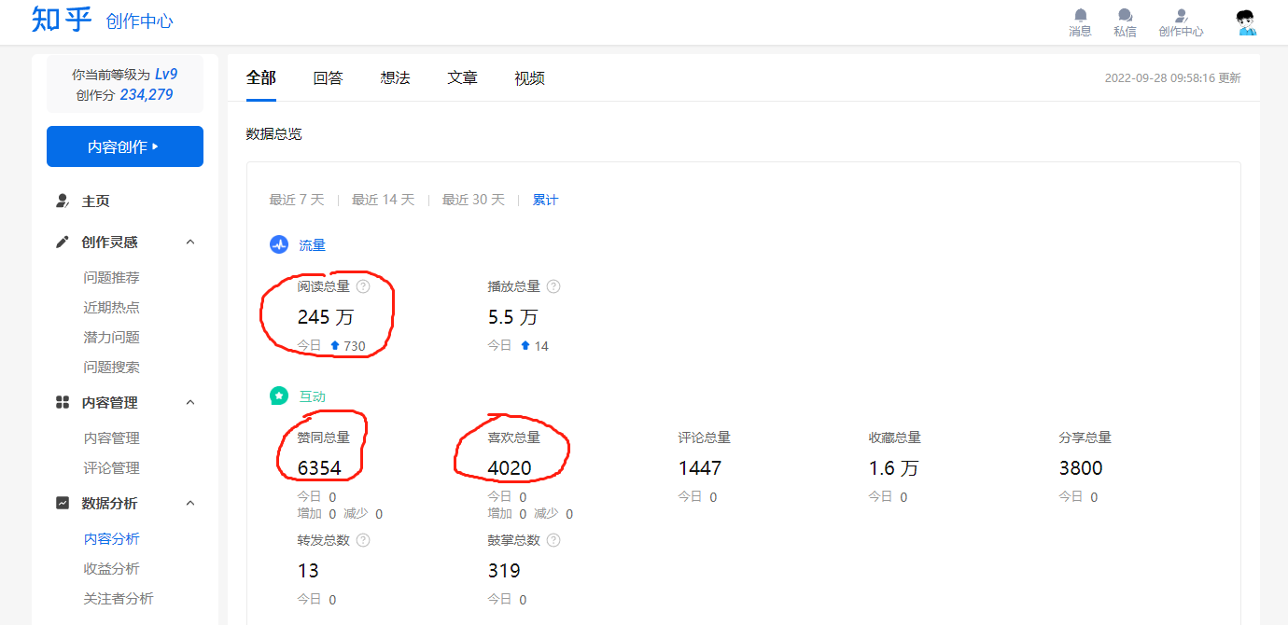Select the 最近 30 天 time range
The width and height of the screenshot is (1288, 625).
click(x=473, y=200)
